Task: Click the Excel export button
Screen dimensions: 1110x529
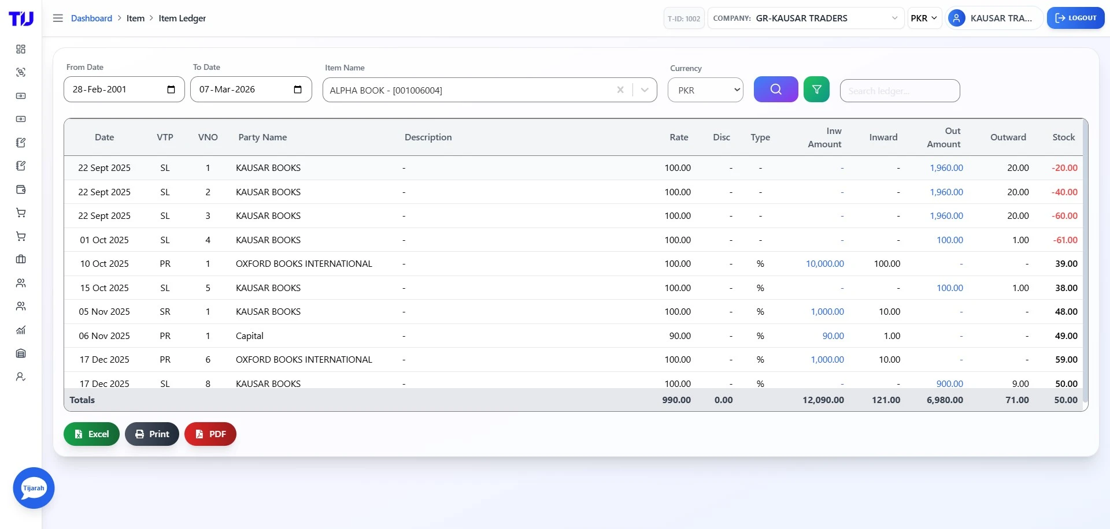Action: tap(91, 434)
